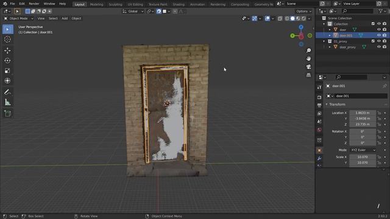Image resolution: width=390 pixels, height=219 pixels.
Task: Open the Window menu
Action: click(49, 4)
